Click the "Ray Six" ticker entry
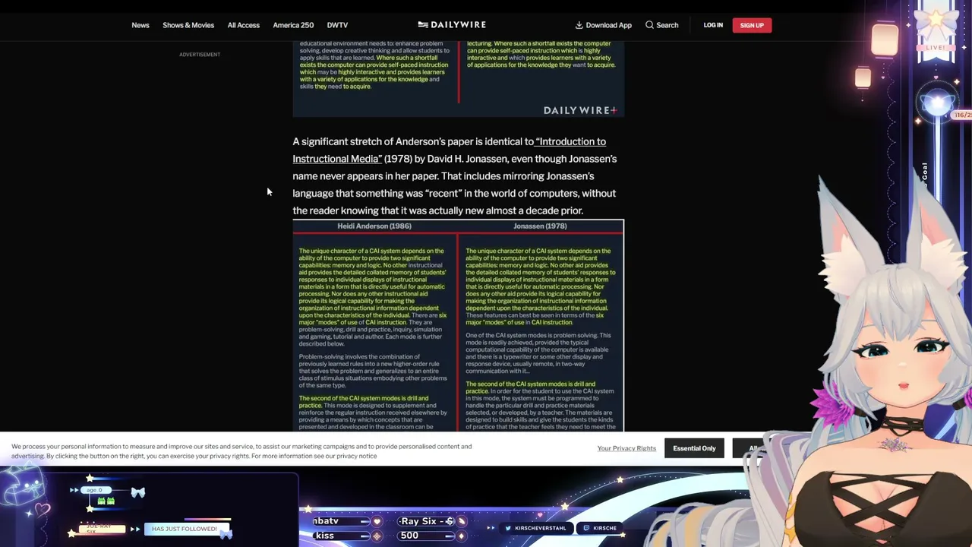 click(x=428, y=521)
